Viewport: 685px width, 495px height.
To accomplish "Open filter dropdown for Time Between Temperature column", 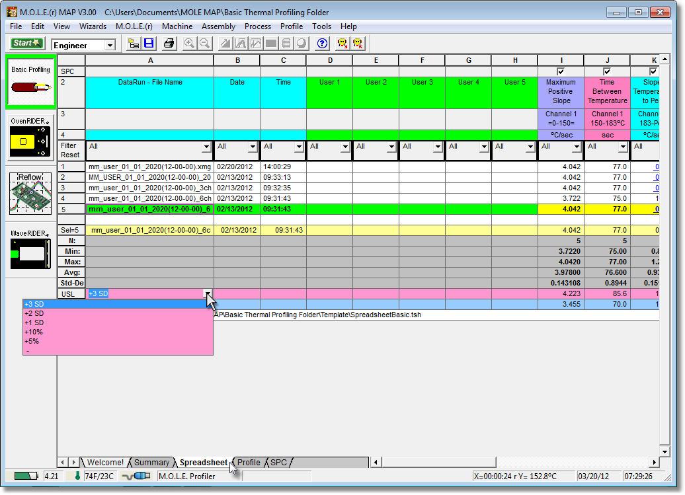I will click(624, 147).
